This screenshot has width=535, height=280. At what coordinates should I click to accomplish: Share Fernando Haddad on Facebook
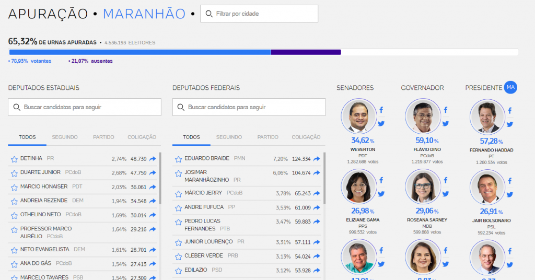510,111
